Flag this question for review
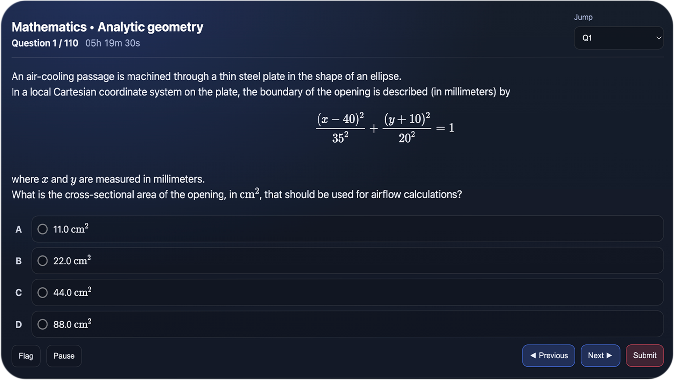This screenshot has height=380, width=674. (x=26, y=356)
